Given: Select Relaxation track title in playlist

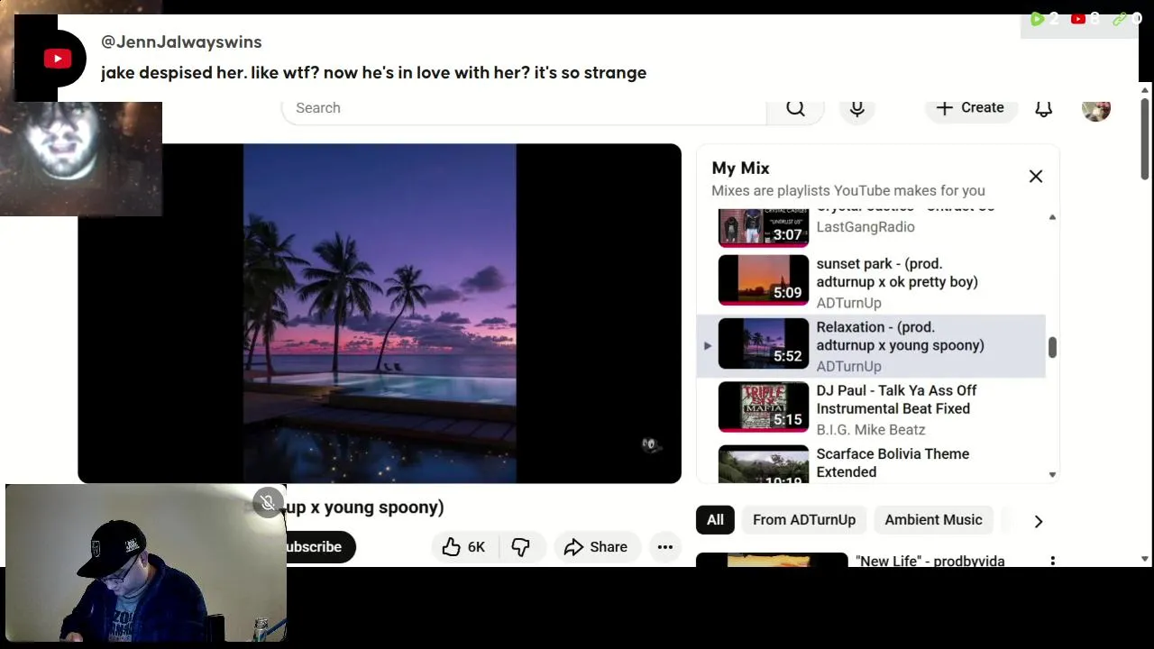Looking at the screenshot, I should [900, 336].
